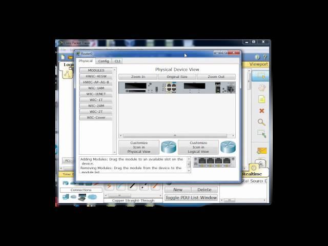
Task: Open the Help question mark icon
Action: coord(265,57)
